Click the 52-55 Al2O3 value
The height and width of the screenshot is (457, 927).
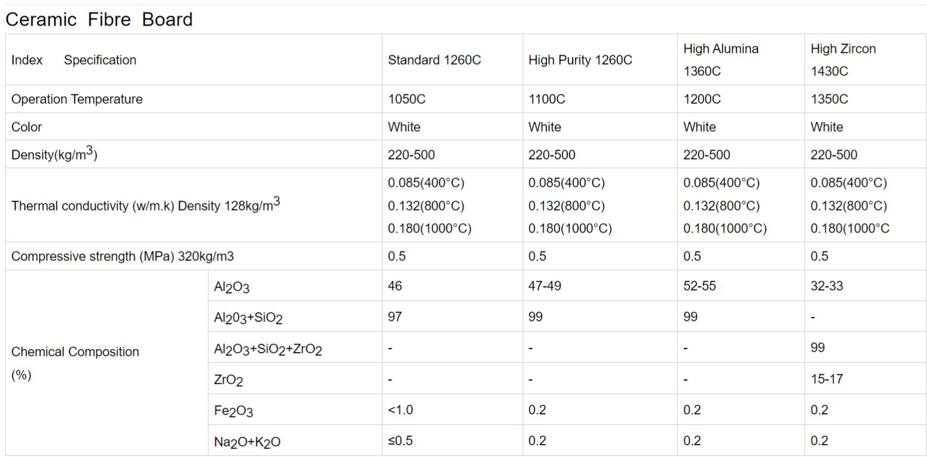click(700, 286)
